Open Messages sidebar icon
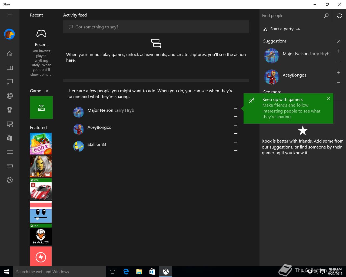 point(10,82)
